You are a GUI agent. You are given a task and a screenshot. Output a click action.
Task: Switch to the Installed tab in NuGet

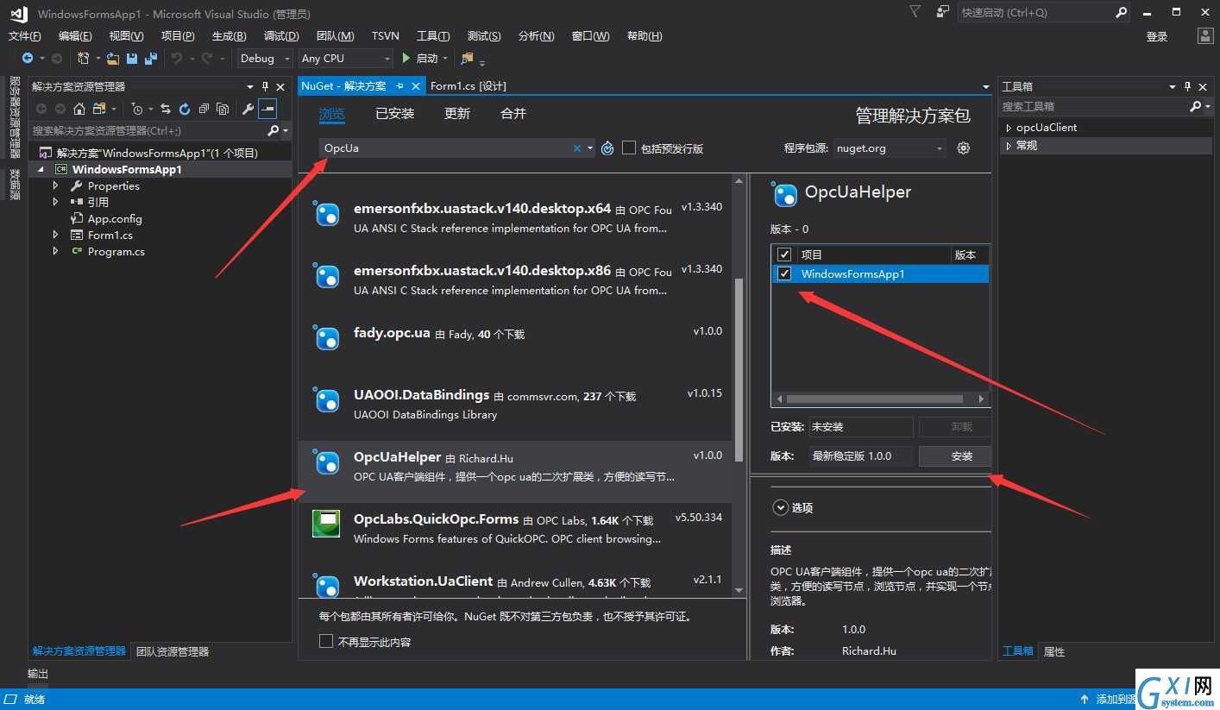[x=395, y=114]
